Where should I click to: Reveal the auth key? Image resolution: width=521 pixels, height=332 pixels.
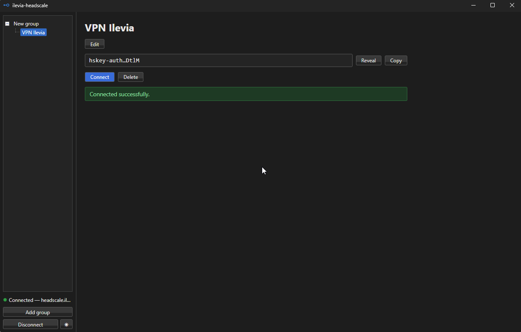[368, 60]
